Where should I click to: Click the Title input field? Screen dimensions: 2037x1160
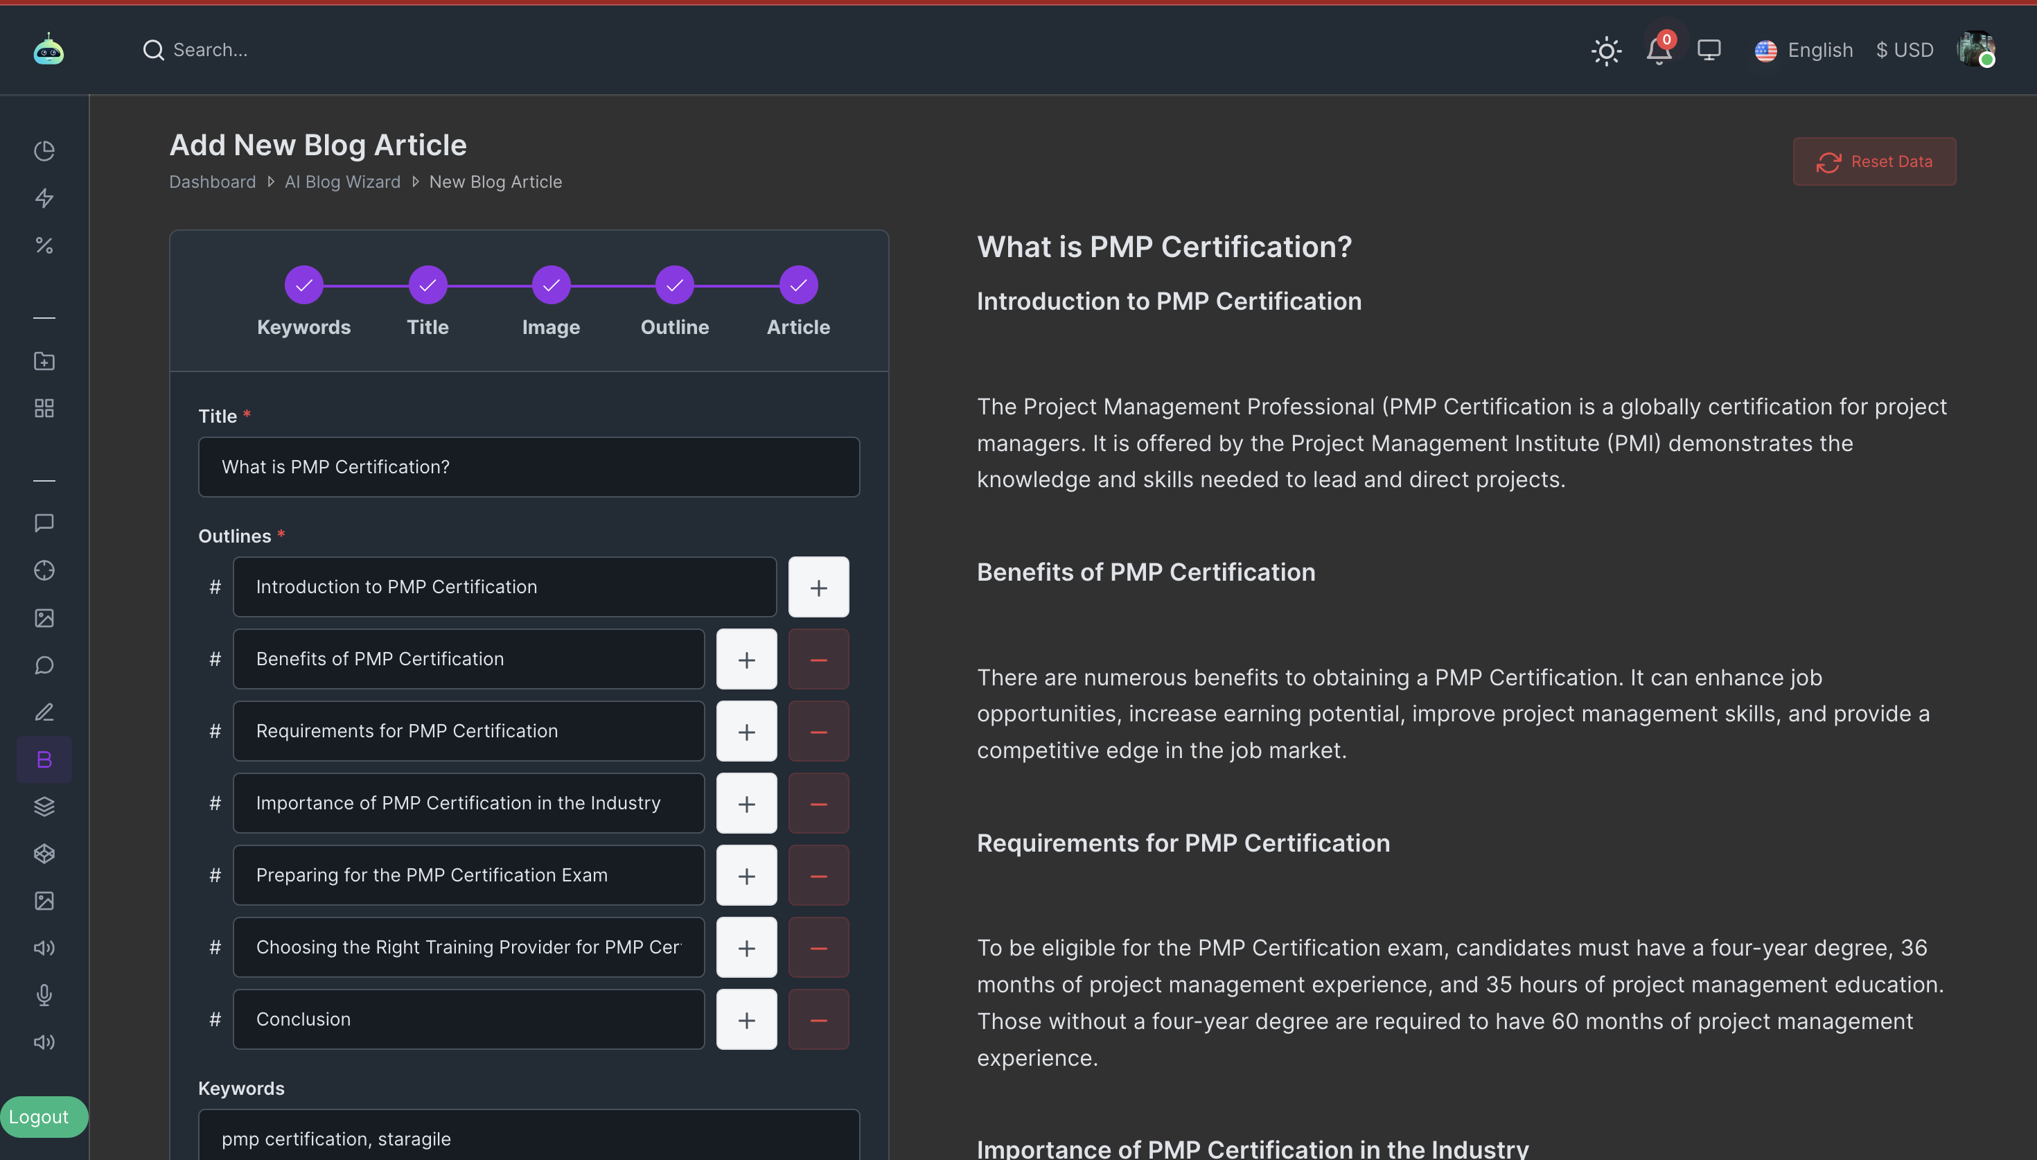click(x=529, y=464)
